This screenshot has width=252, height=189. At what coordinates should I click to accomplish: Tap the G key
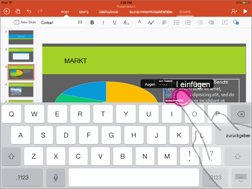point(111,135)
